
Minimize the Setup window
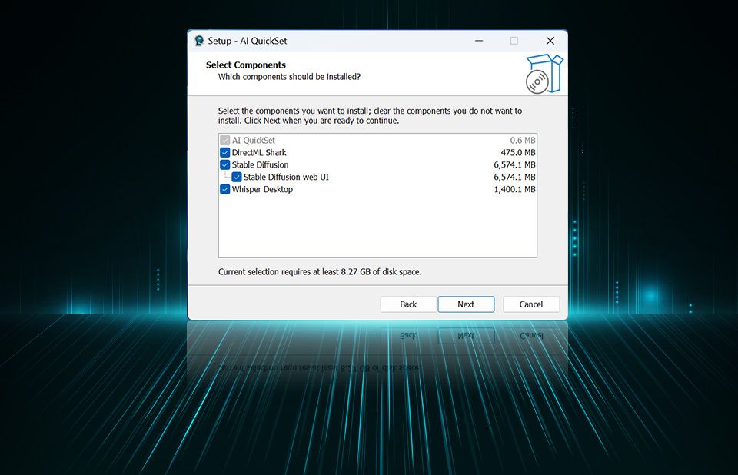point(477,41)
